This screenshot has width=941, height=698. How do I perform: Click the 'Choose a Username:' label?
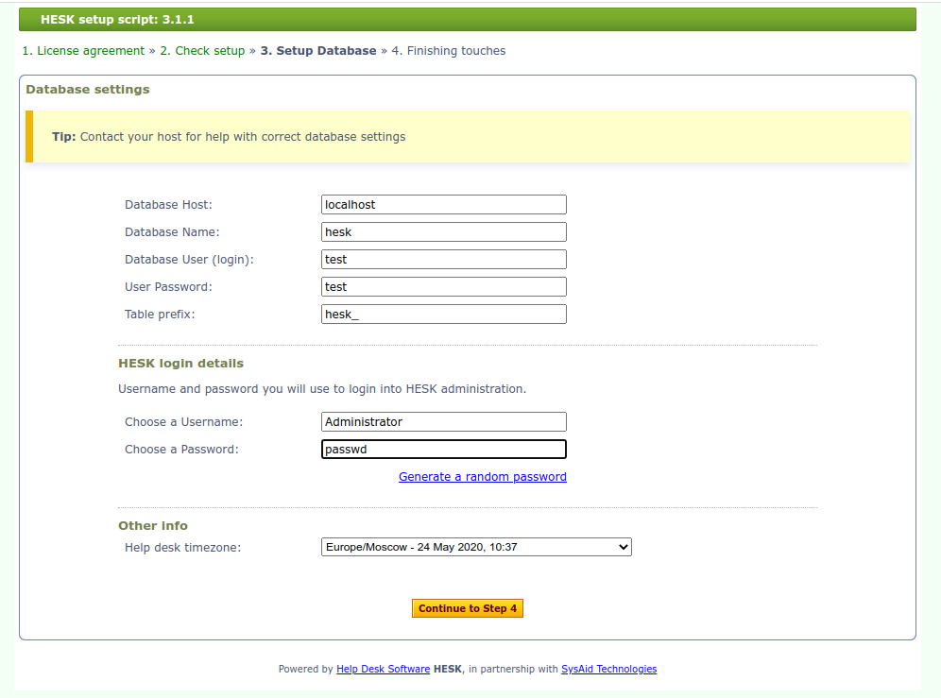click(183, 422)
